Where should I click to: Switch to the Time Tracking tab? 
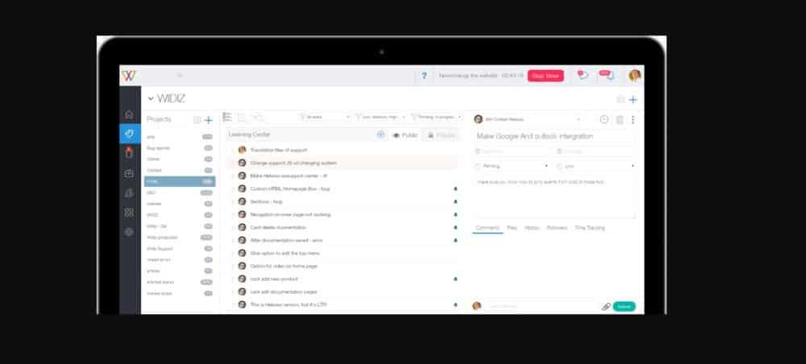pos(589,228)
